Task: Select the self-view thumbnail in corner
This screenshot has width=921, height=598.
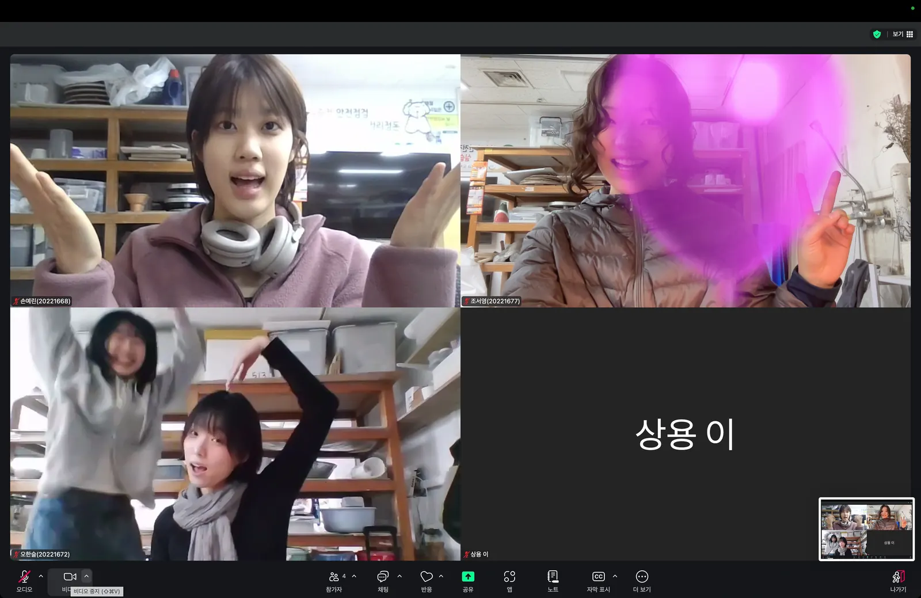Action: (866, 529)
